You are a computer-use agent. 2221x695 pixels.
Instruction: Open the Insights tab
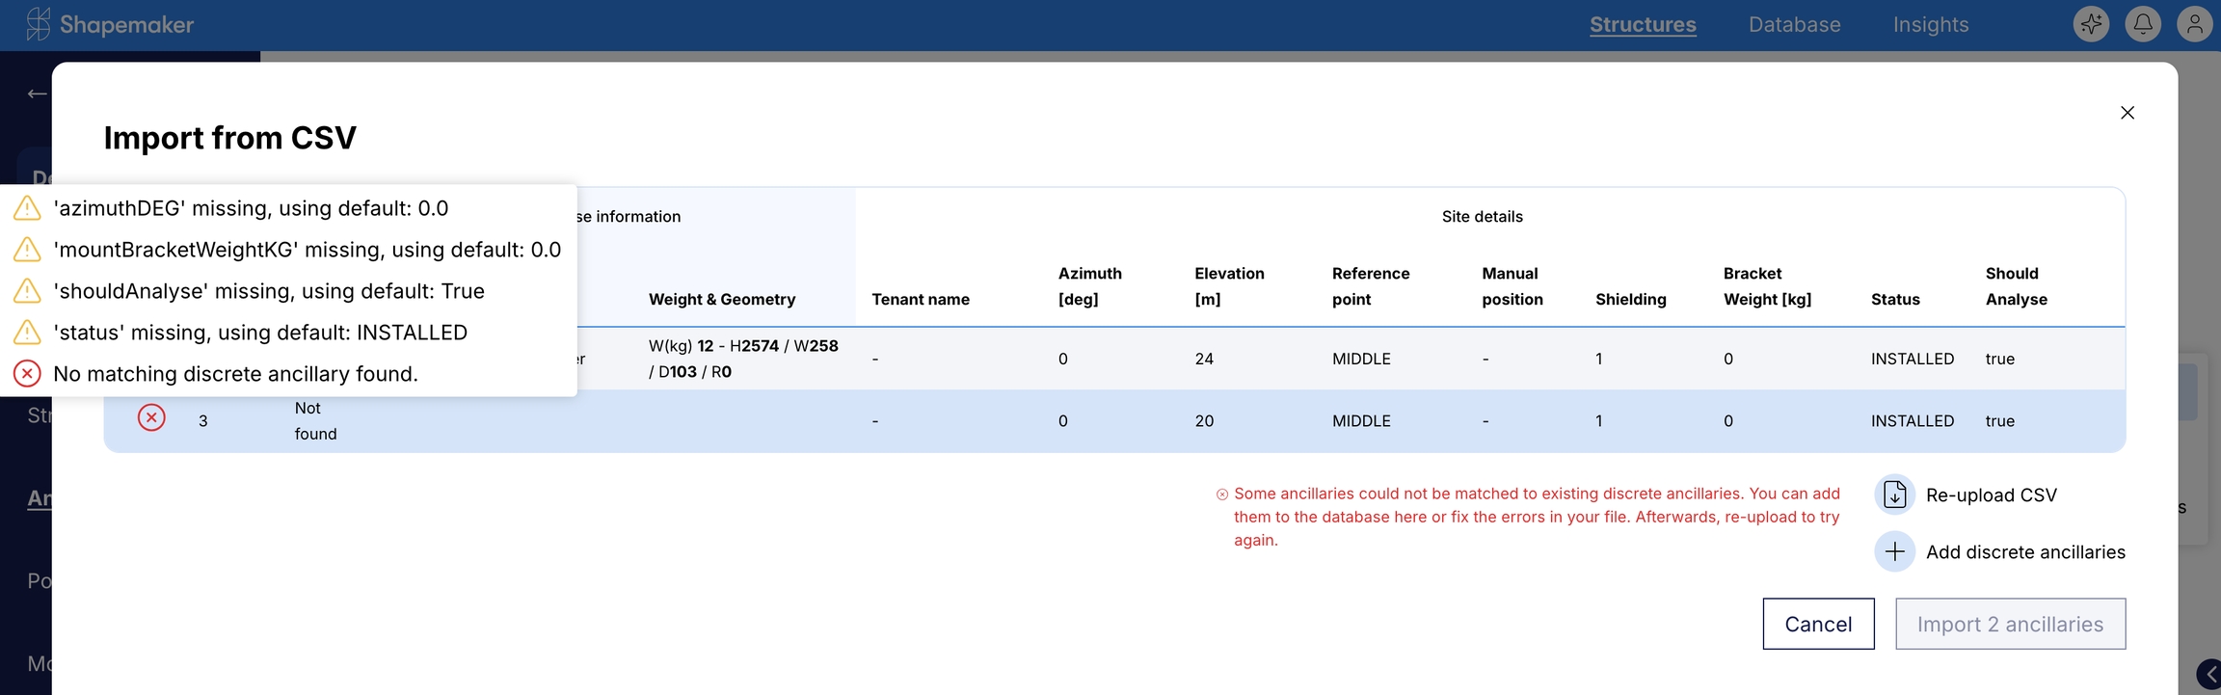(x=1930, y=25)
